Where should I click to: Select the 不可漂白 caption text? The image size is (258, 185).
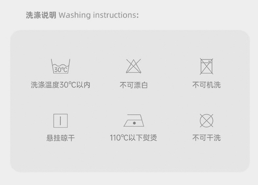[134, 85]
